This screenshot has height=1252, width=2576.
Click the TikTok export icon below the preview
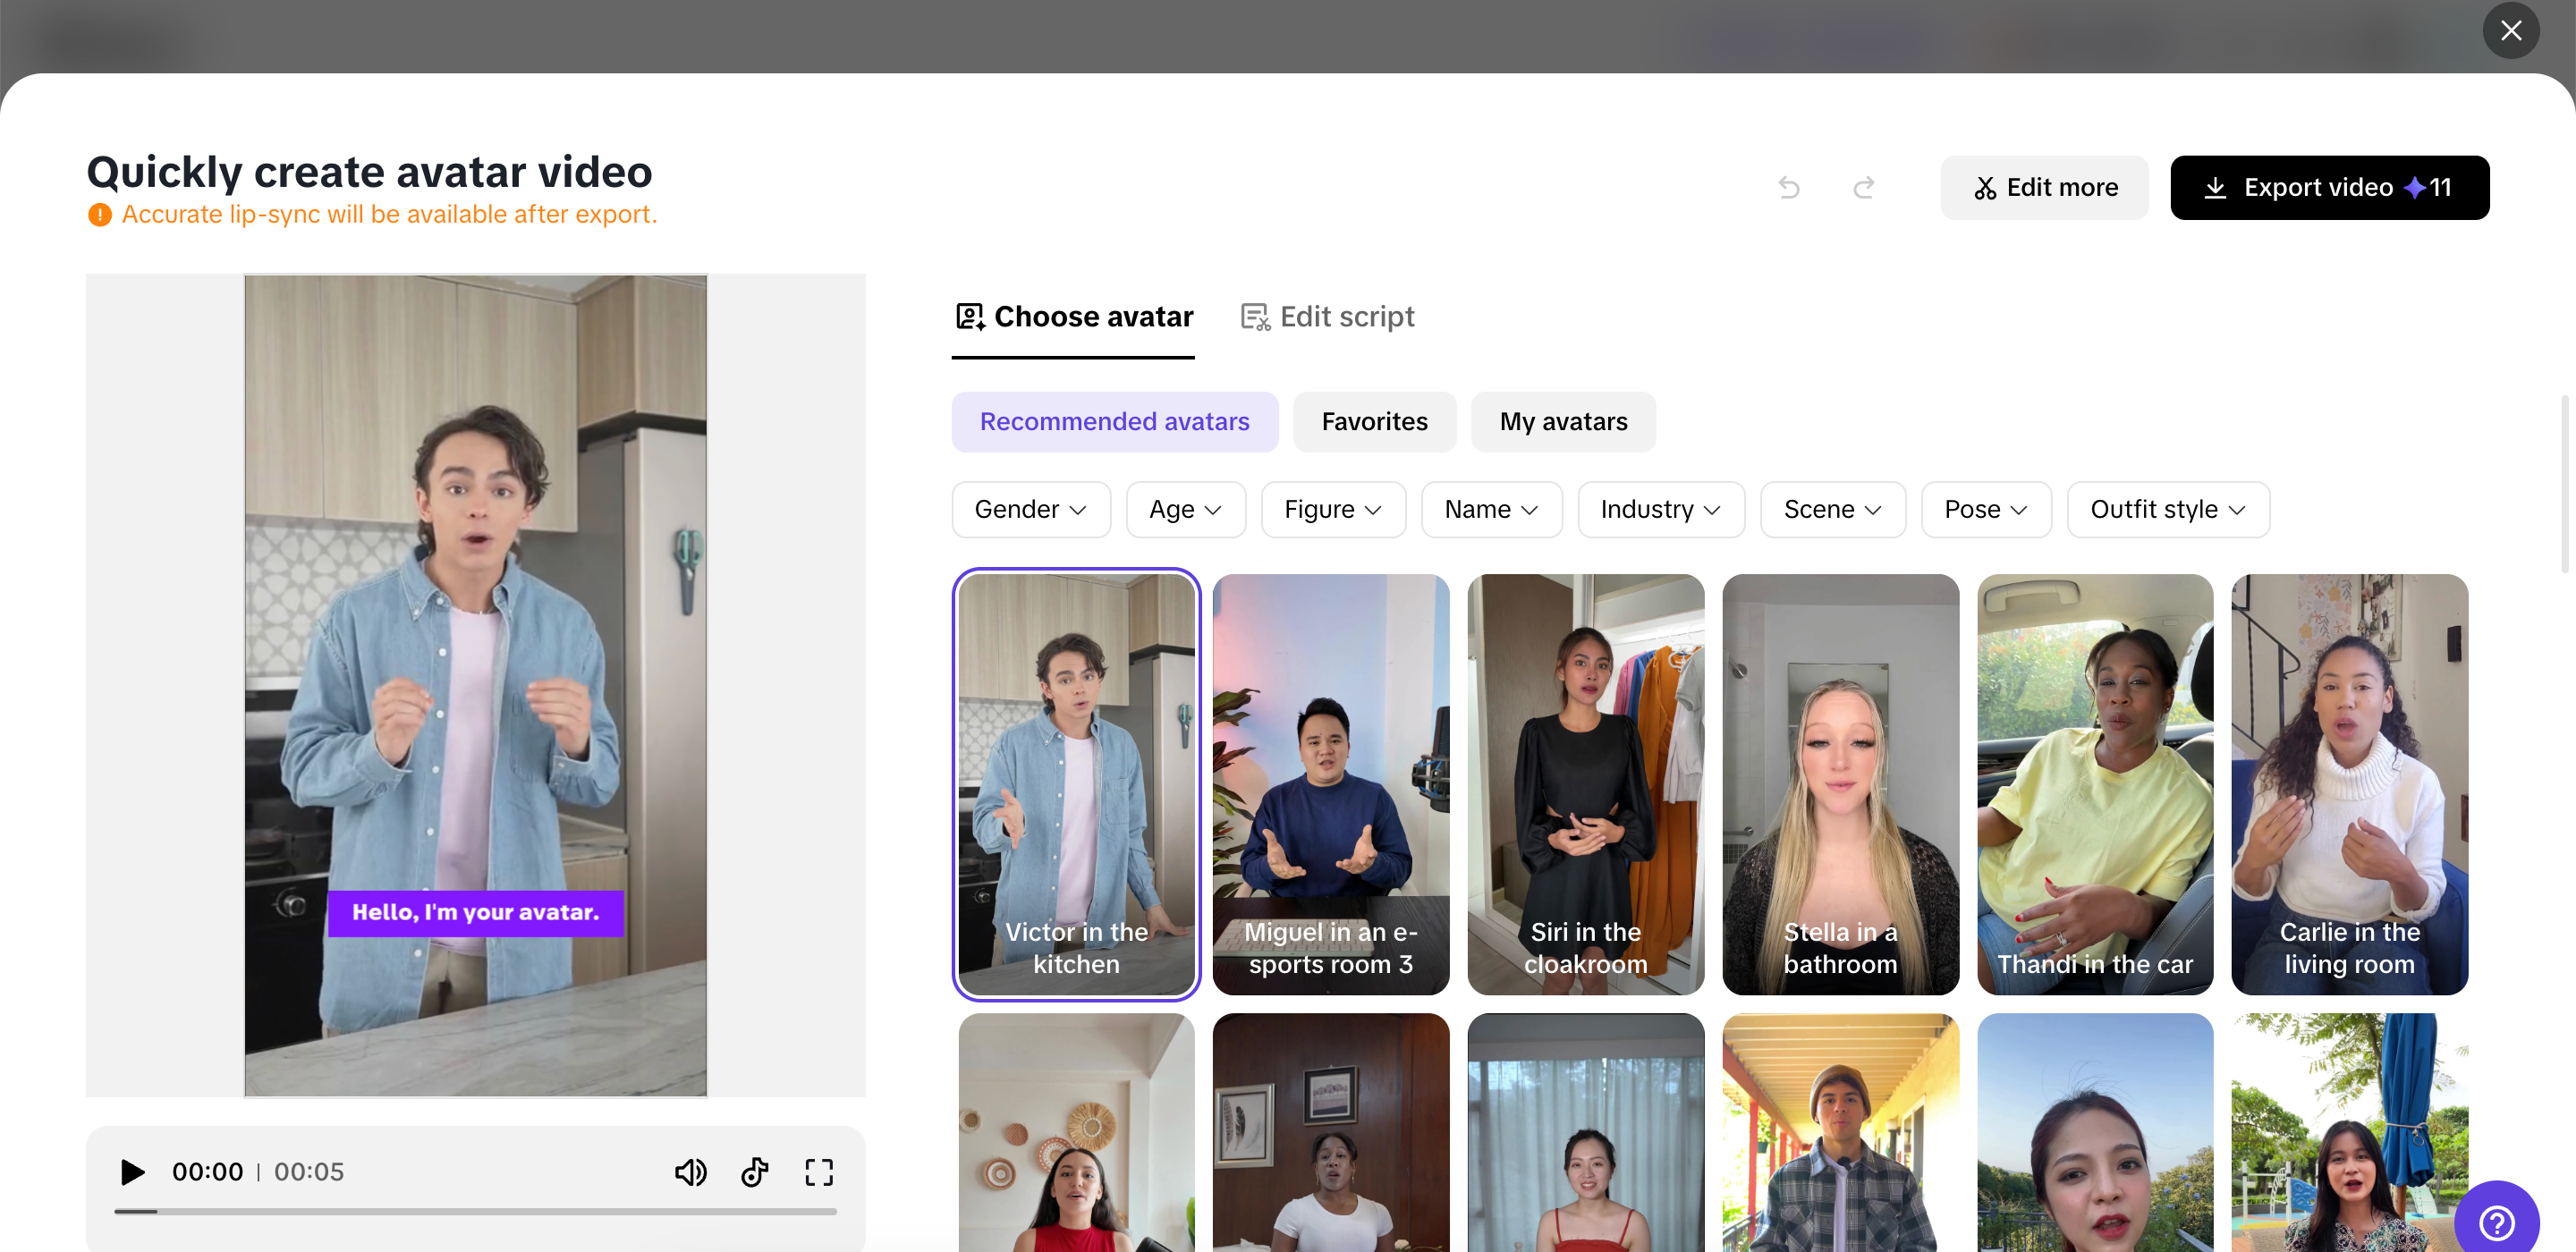(x=755, y=1172)
